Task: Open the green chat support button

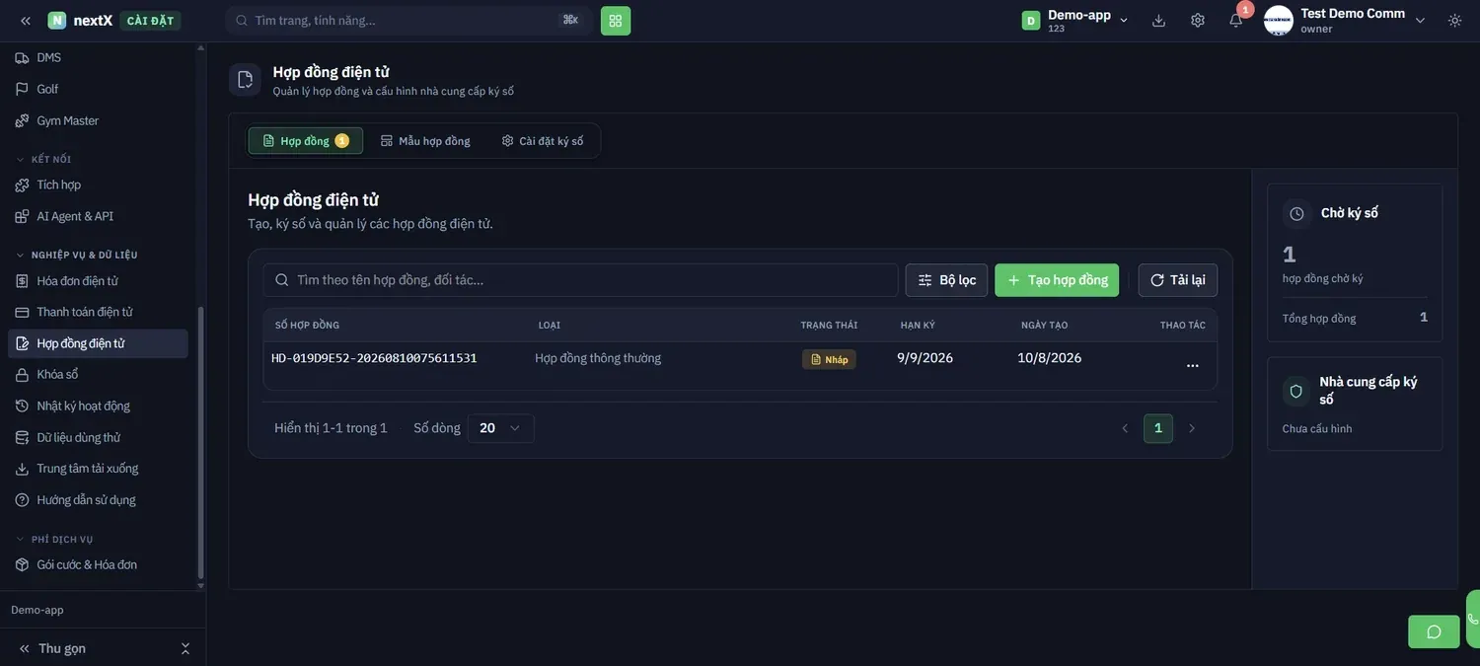Action: pyautogui.click(x=1434, y=631)
